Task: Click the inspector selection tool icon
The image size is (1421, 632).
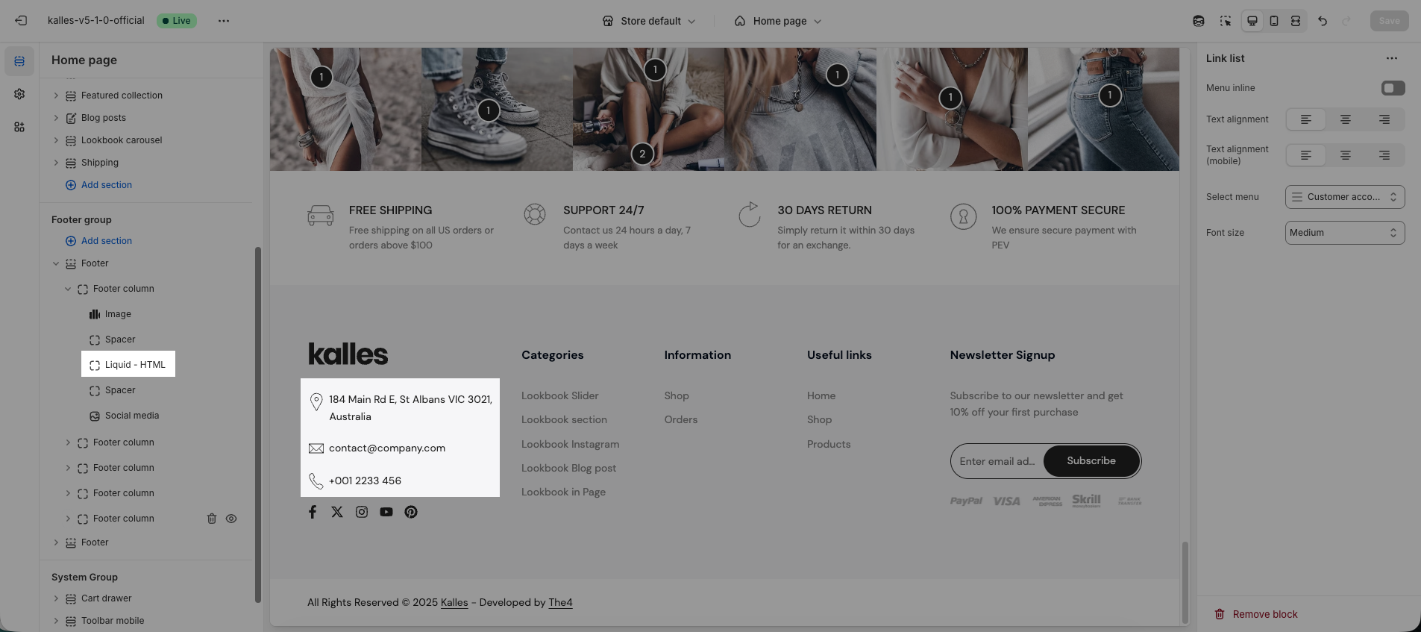Action: pos(1225,21)
